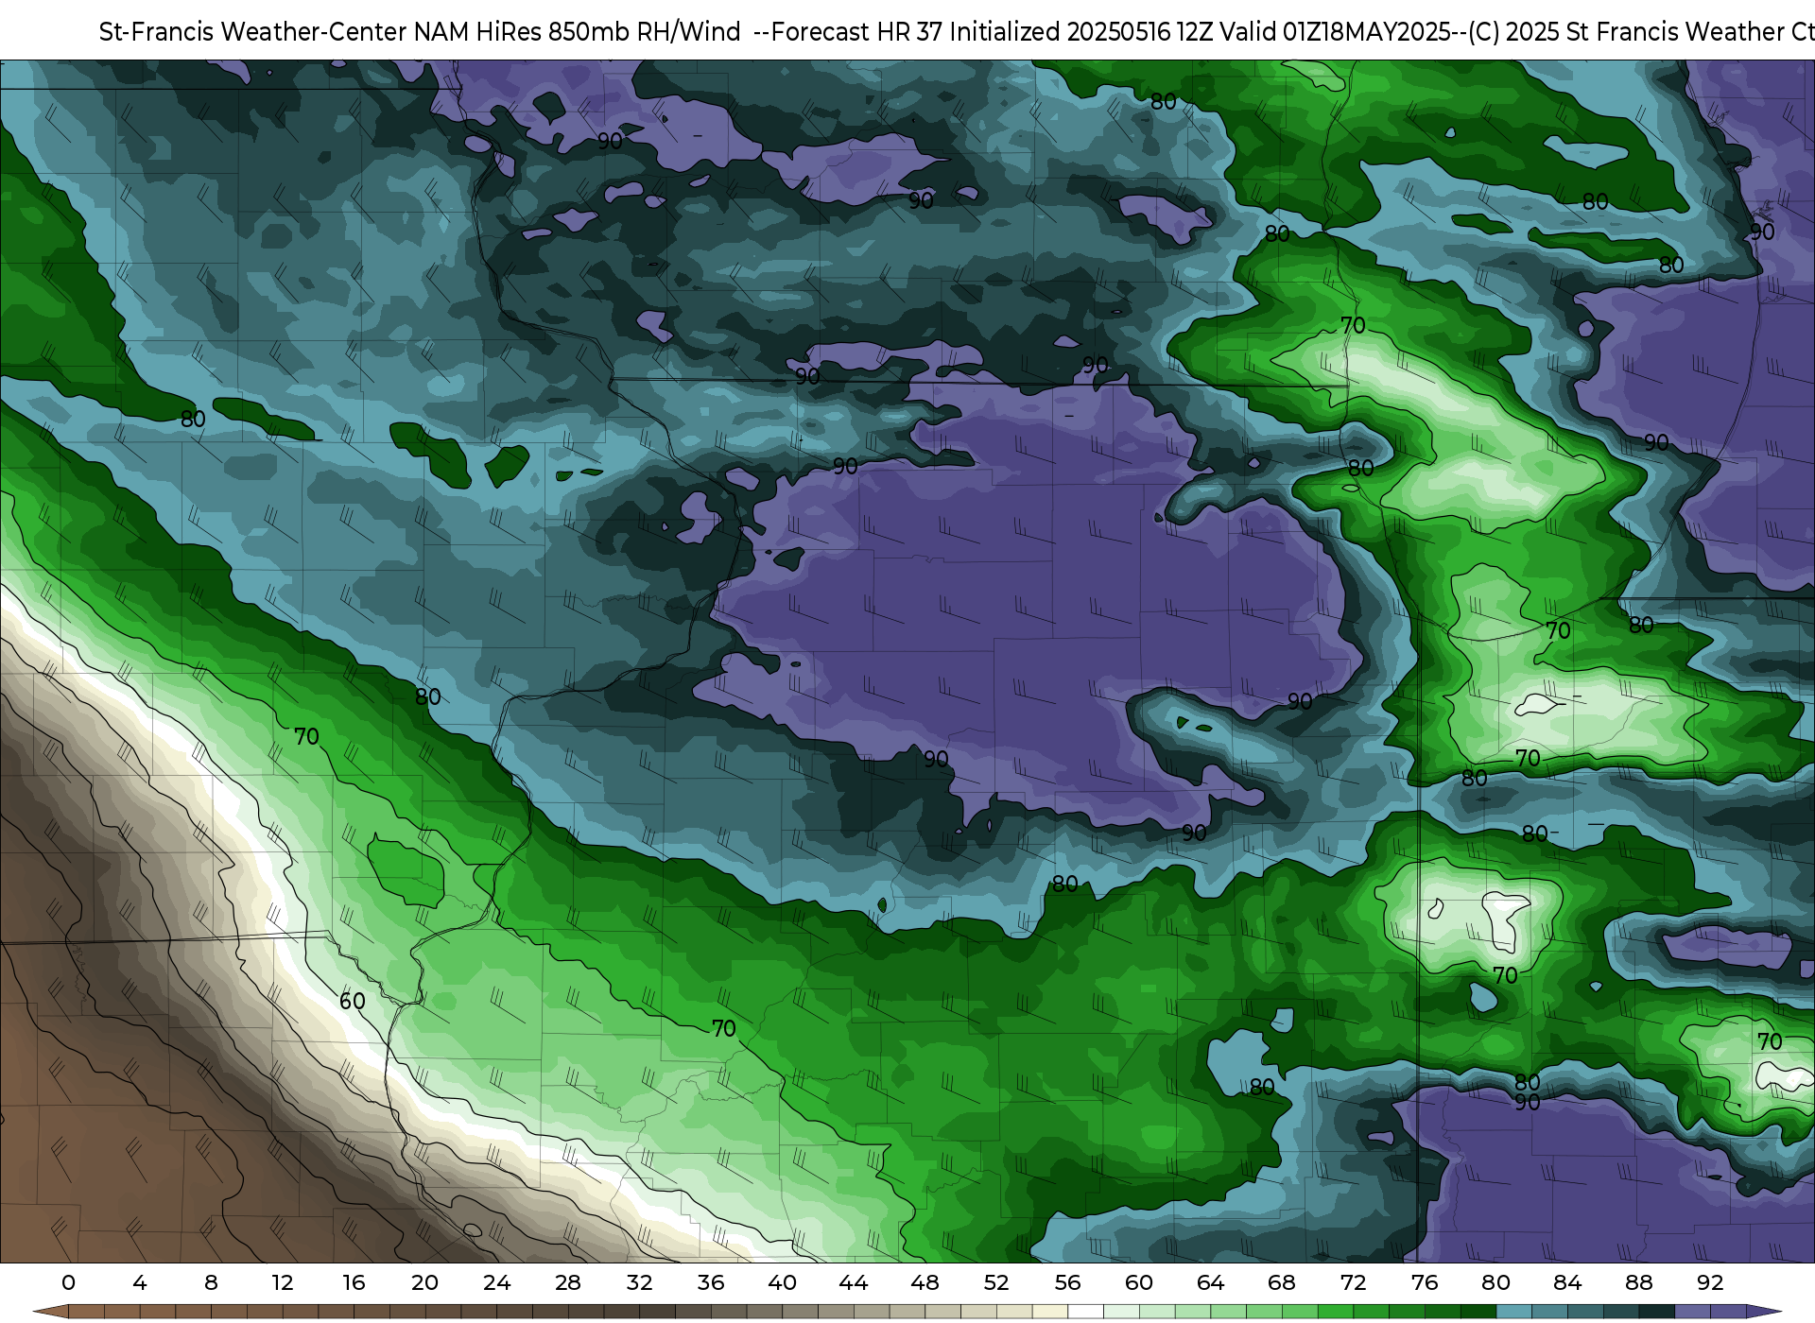This screenshot has width=1815, height=1323.
Task: Click the colorbar tick label "36"
Action: [711, 1282]
